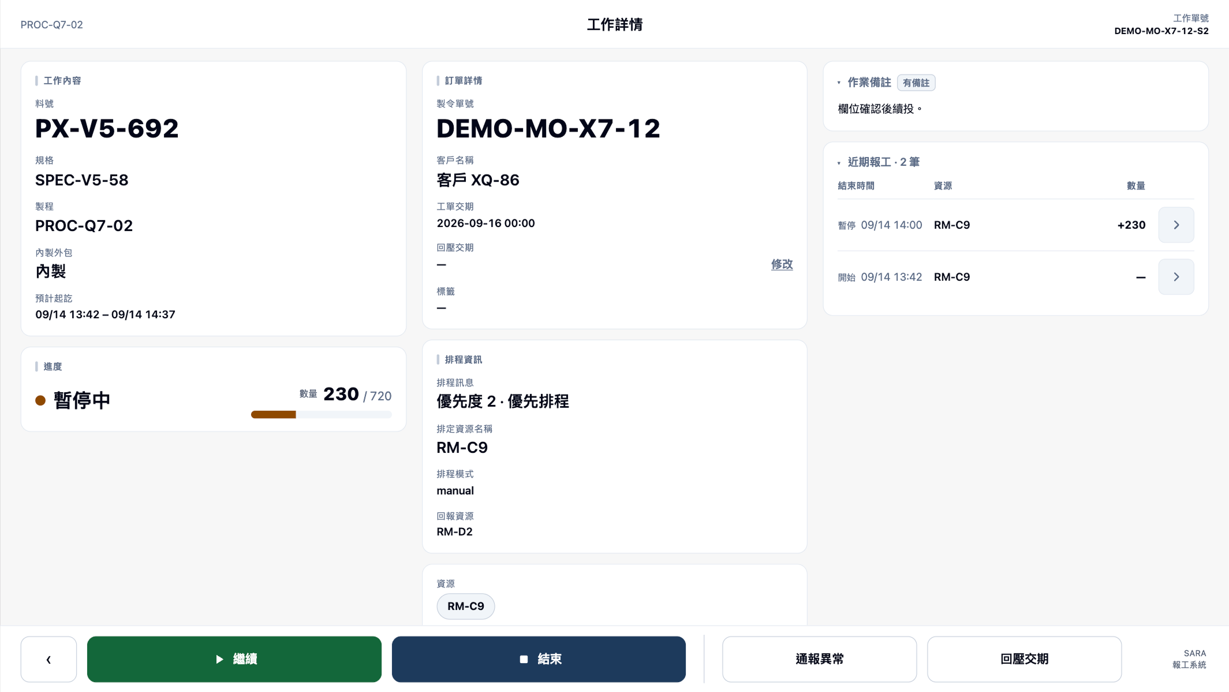The image size is (1229, 692).
Task: Click the 有備註 badge
Action: (916, 83)
